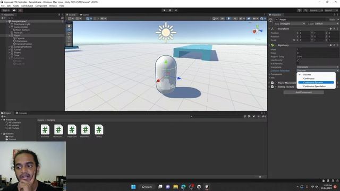340x191 pixels.
Task: Open the Window menu
Action: 53,6
